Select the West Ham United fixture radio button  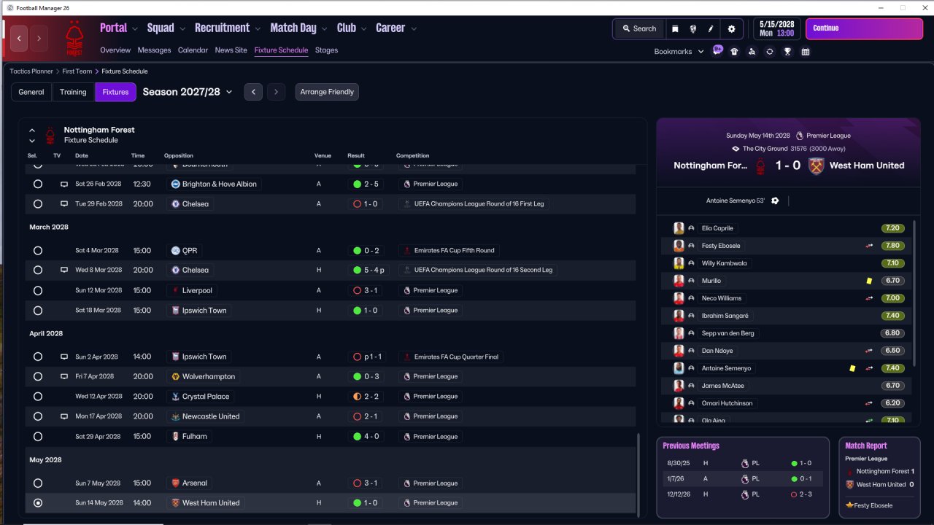[x=38, y=502]
